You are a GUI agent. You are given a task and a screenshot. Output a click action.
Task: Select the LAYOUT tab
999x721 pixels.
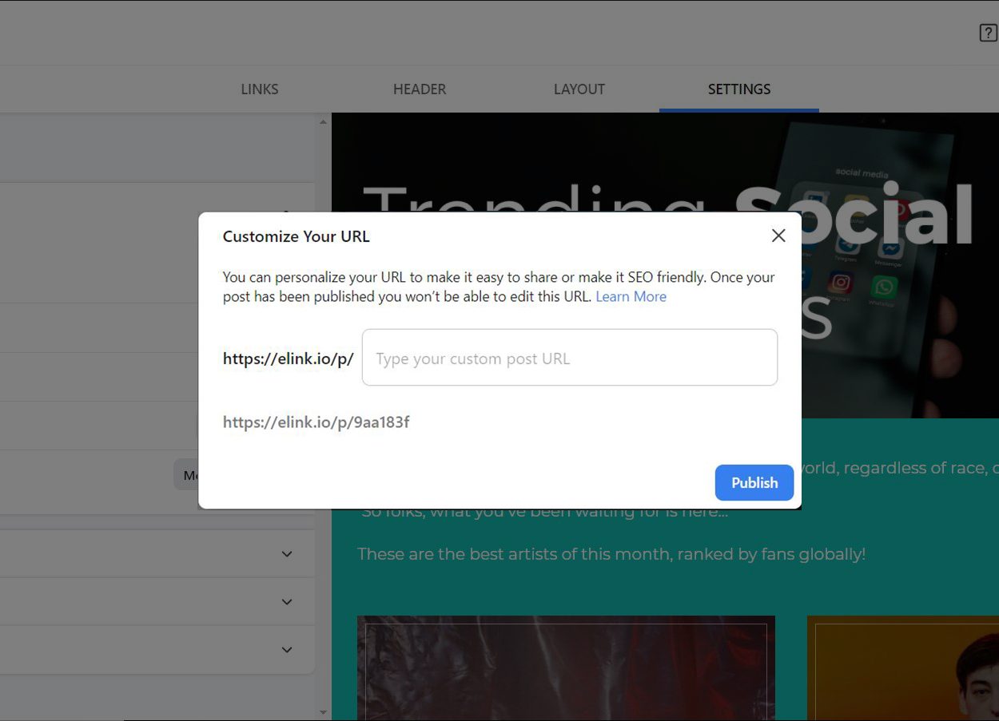pos(579,89)
